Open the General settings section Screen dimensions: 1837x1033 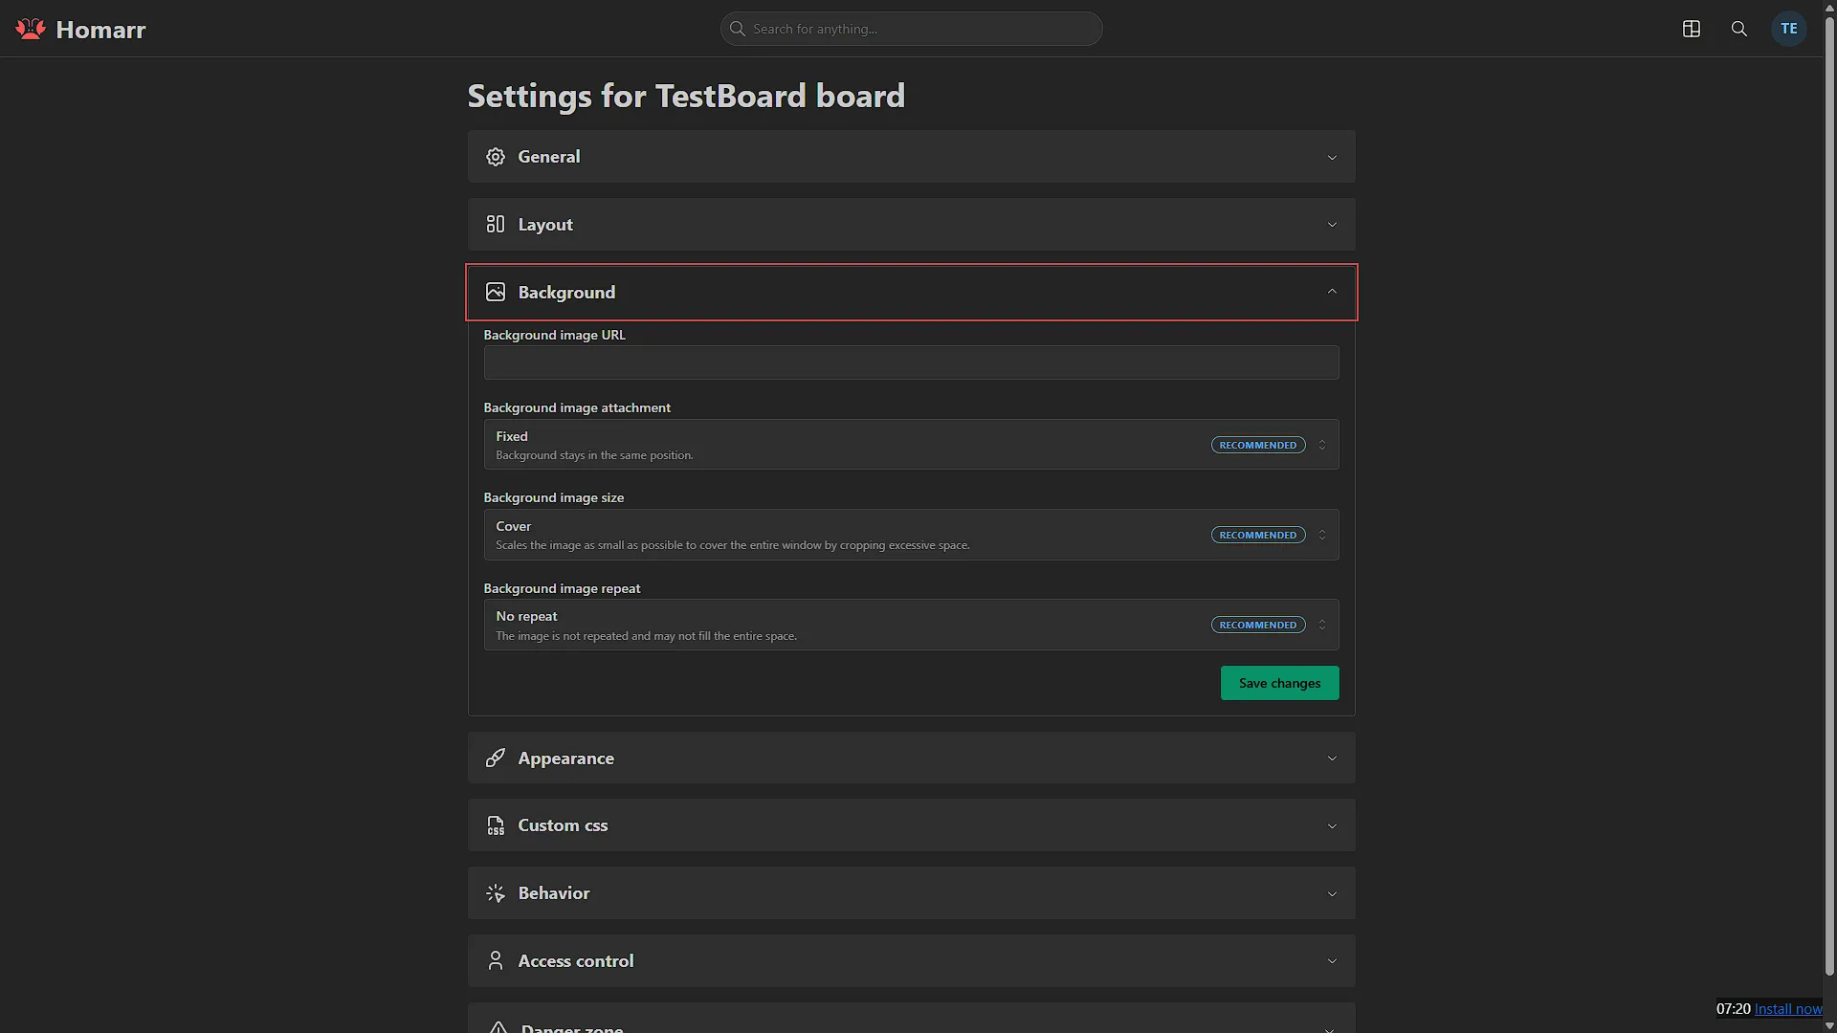click(x=911, y=157)
